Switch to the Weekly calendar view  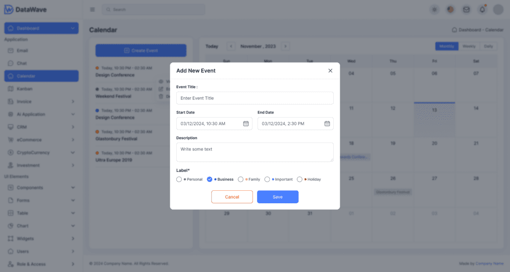click(x=469, y=46)
